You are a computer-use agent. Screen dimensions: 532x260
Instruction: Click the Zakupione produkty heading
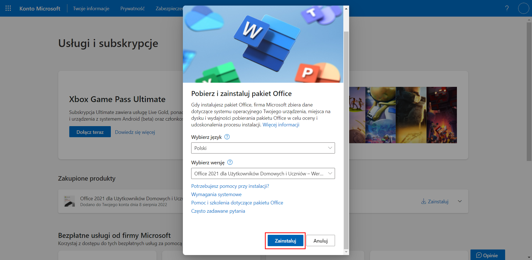pyautogui.click(x=87, y=178)
